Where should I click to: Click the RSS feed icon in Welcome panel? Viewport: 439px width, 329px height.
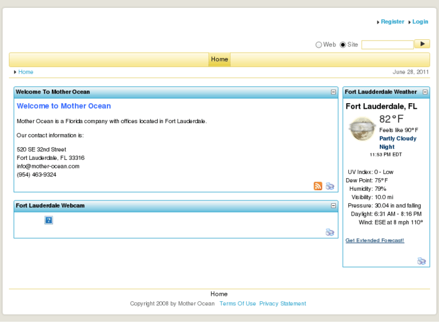point(318,186)
